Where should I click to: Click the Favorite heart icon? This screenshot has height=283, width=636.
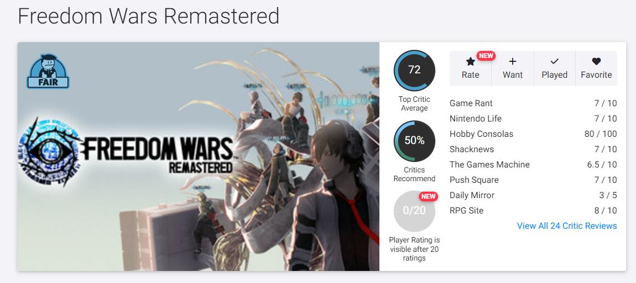click(x=597, y=62)
